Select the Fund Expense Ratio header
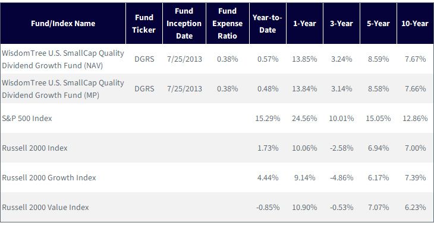 (228, 24)
